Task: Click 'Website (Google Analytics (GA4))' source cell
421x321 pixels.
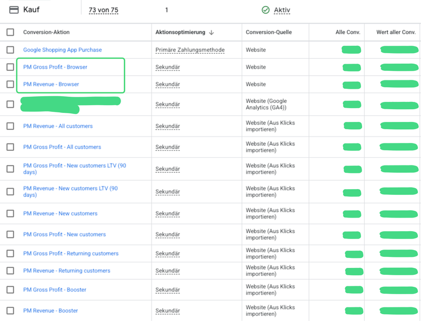Action: [x=266, y=104]
